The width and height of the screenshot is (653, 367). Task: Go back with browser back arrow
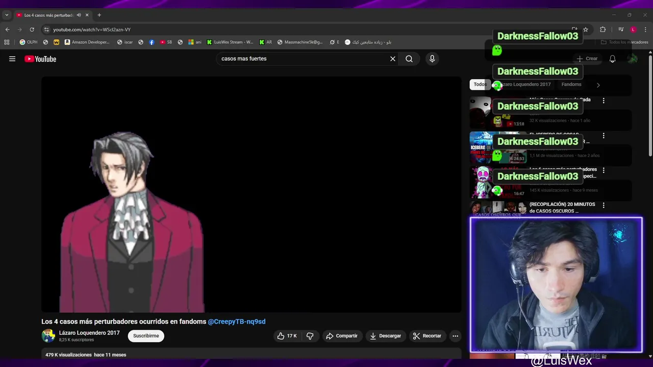coord(7,30)
